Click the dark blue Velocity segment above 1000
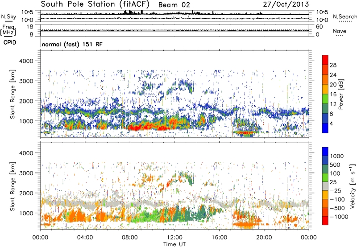357x247 pixels. point(325,152)
